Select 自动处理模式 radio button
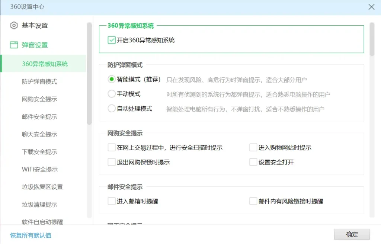The height and width of the screenshot is (244, 381). click(112, 108)
